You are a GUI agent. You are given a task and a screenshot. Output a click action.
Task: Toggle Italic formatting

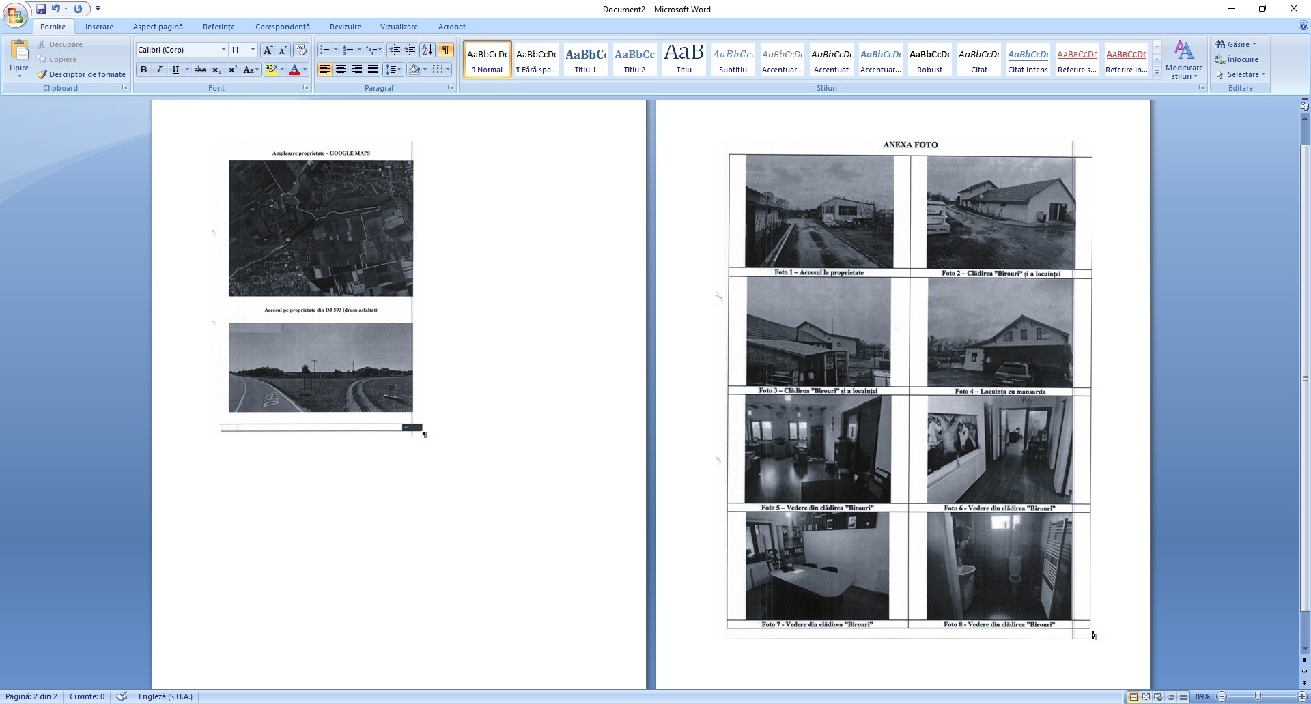pos(159,70)
